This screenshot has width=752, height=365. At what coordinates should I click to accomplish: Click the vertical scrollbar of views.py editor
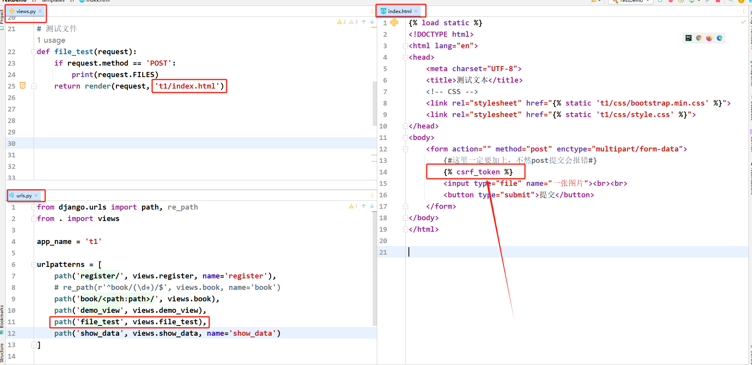click(x=374, y=103)
